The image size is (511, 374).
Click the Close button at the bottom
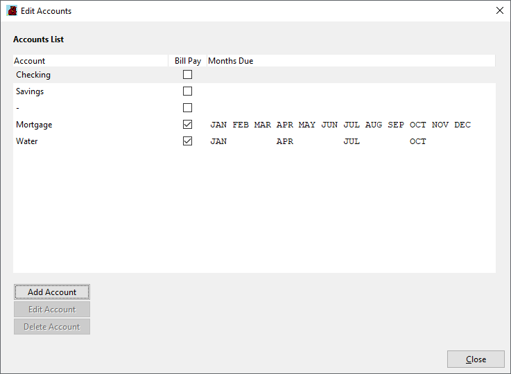click(x=476, y=359)
